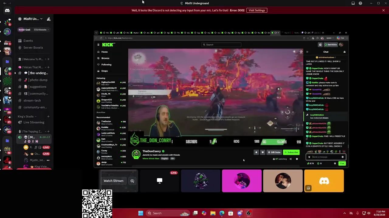Viewport: 389px width, 218px height.
Task: Toggle the follow heart for TheDonConry
Action: tap(263, 152)
